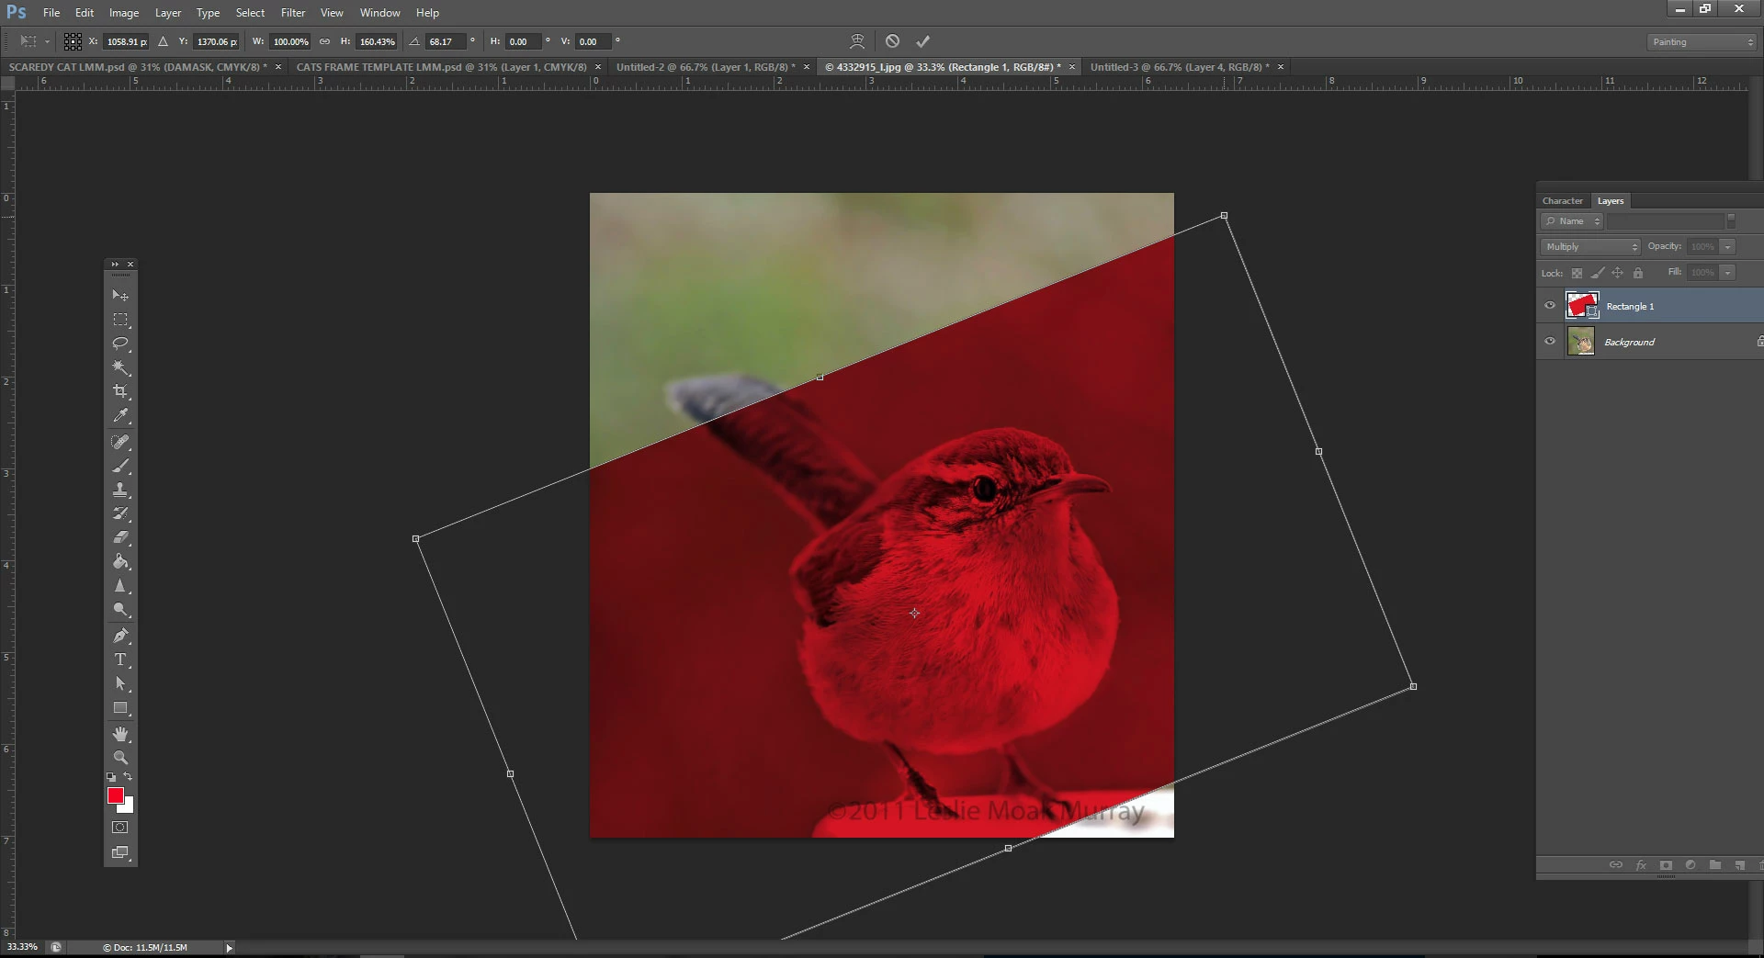This screenshot has height=958, width=1764.
Task: Add a layer mask
Action: click(x=1666, y=865)
